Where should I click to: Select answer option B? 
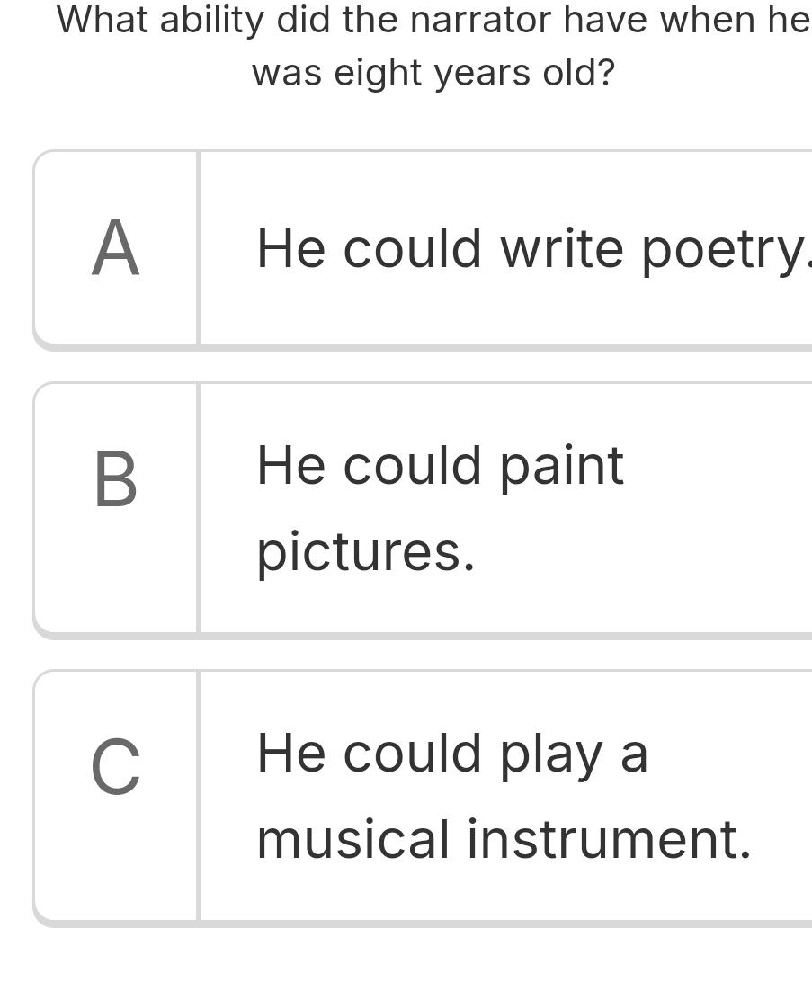click(x=423, y=508)
